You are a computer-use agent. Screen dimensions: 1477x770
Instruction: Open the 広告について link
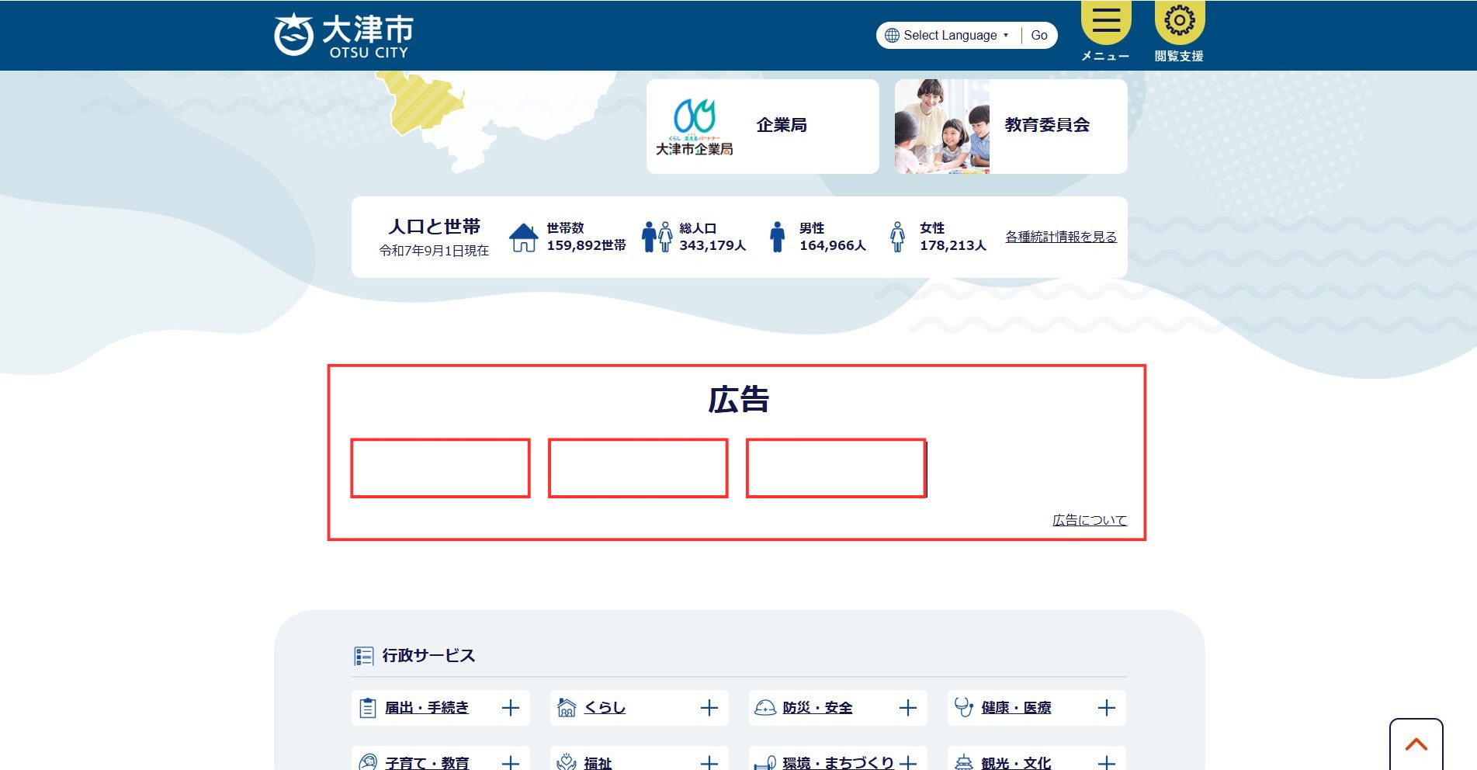click(1089, 520)
